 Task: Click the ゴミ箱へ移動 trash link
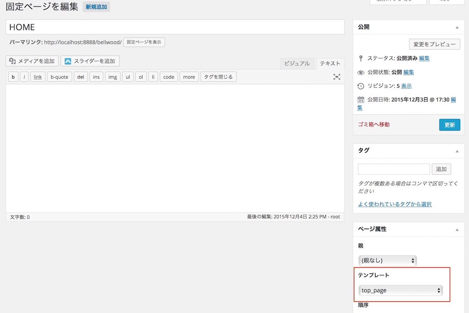[x=374, y=124]
